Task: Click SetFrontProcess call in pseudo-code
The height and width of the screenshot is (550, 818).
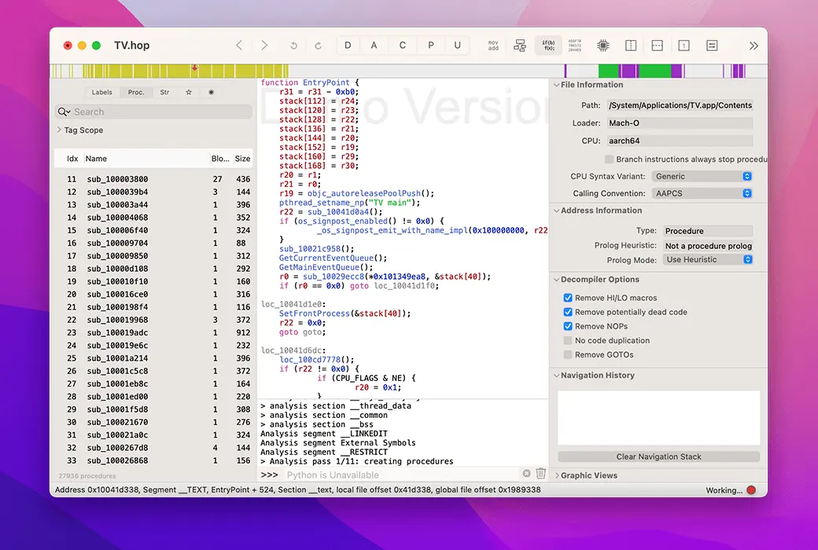Action: click(x=314, y=313)
